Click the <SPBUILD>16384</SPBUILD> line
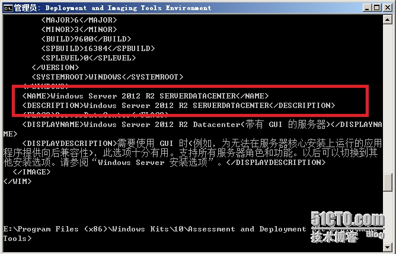Screen dimensions: 396x254 [x=98, y=48]
